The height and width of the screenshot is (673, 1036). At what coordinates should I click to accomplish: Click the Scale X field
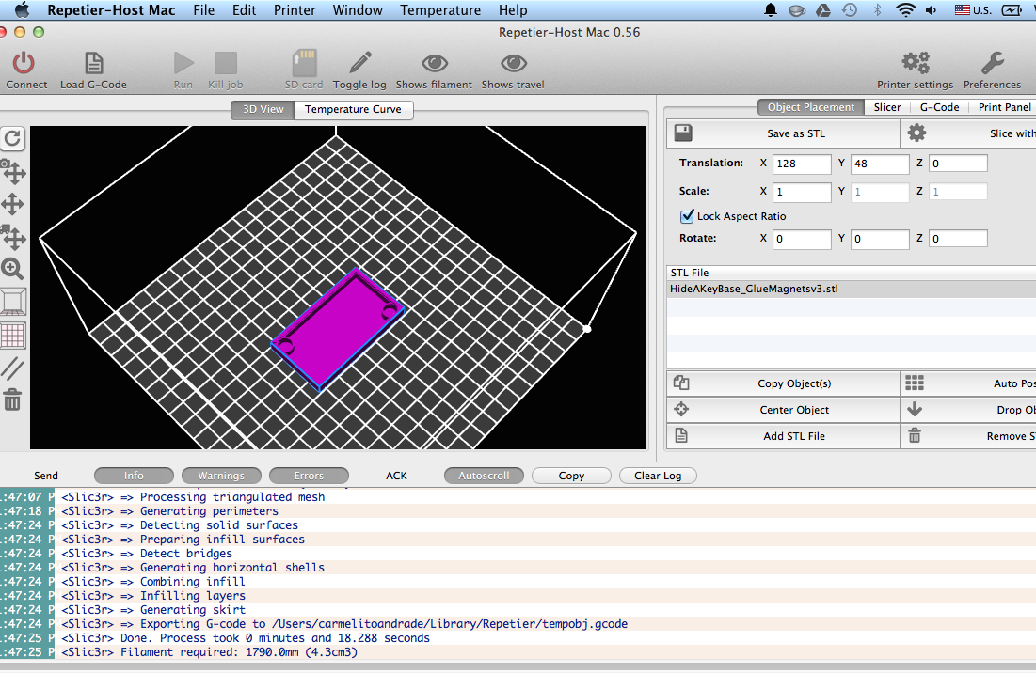click(802, 192)
